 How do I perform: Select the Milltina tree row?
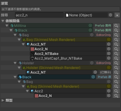coord(51,26)
